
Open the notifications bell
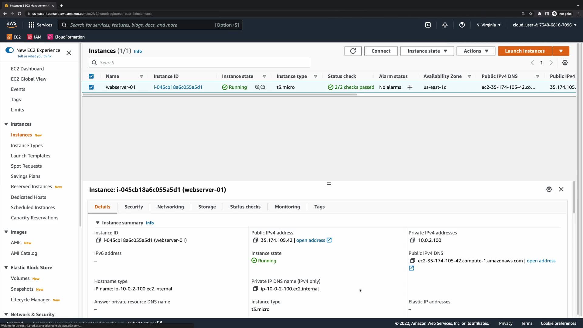coord(445,25)
